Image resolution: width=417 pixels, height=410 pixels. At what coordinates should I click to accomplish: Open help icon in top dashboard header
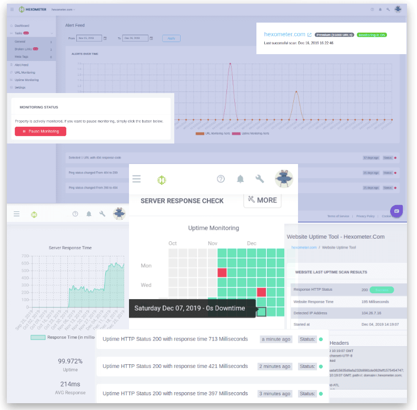(372, 9)
